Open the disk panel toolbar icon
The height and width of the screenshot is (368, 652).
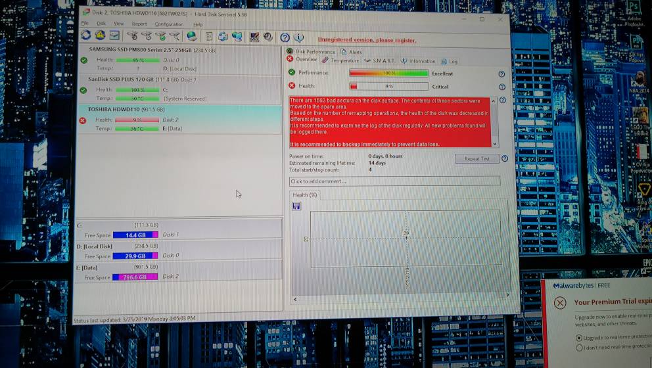tap(114, 35)
